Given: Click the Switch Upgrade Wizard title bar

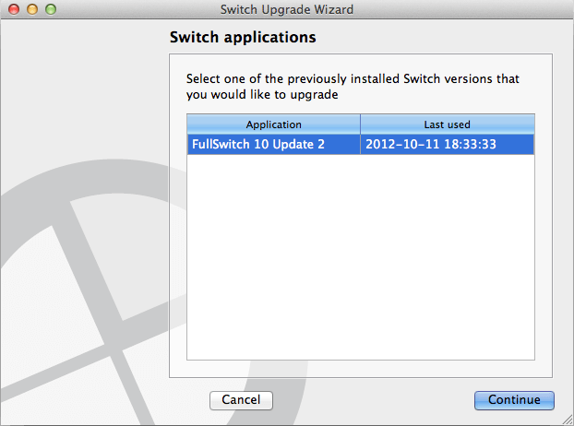Looking at the screenshot, I should 287,9.
